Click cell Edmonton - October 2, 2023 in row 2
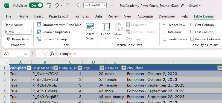This screenshot has height=103, width=222. coord(174,74)
